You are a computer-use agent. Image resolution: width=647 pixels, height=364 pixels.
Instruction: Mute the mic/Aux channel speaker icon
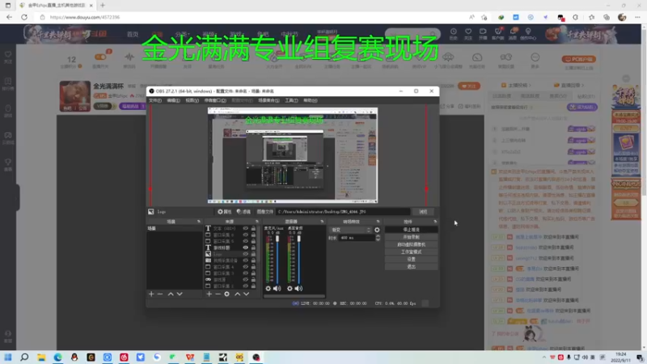click(277, 289)
